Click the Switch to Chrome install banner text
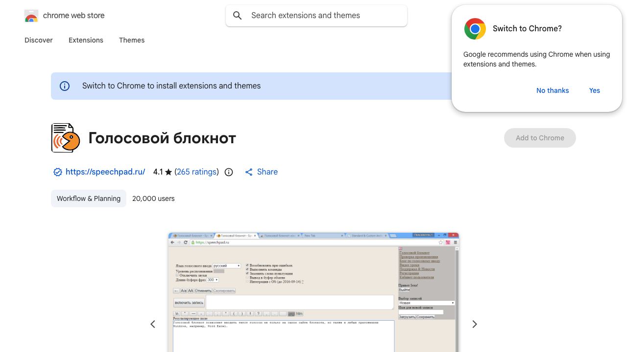Viewport: 627px width, 352px height. 171,86
